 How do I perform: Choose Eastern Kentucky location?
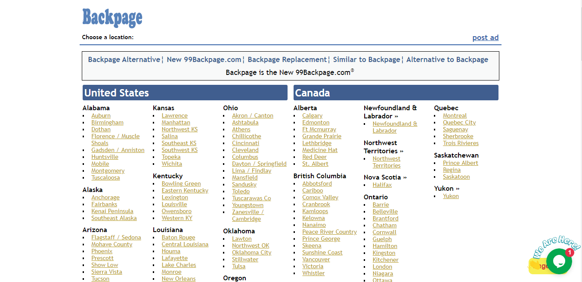coord(185,191)
